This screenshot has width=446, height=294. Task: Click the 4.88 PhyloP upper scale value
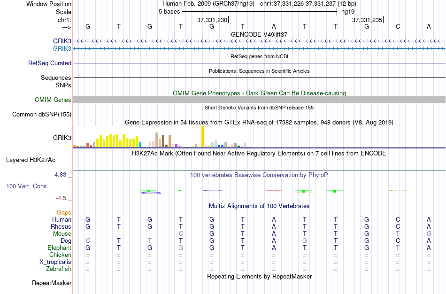tap(60, 174)
